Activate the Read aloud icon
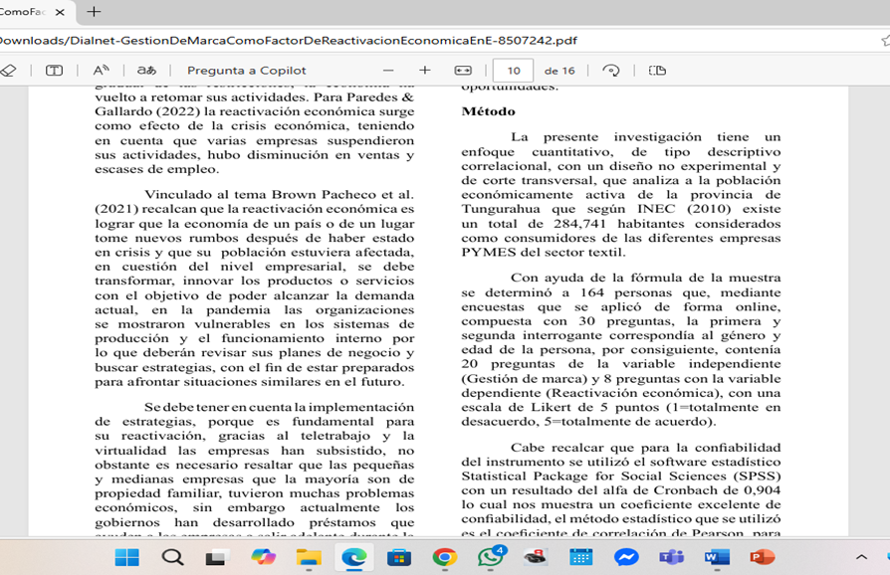 click(101, 71)
